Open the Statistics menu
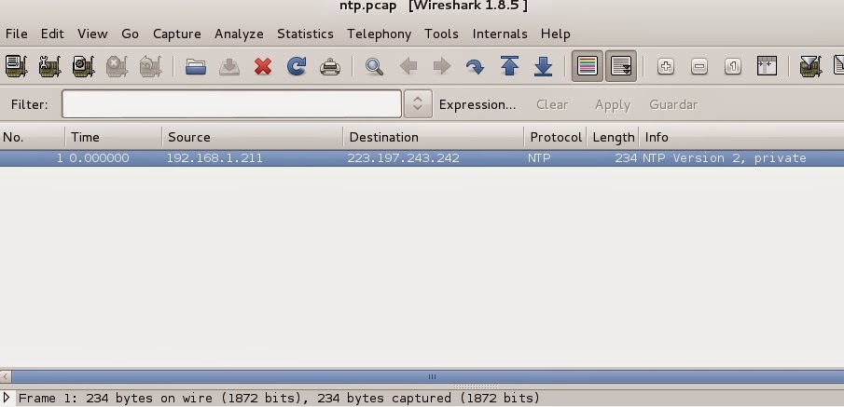The width and height of the screenshot is (844, 407). (x=305, y=34)
